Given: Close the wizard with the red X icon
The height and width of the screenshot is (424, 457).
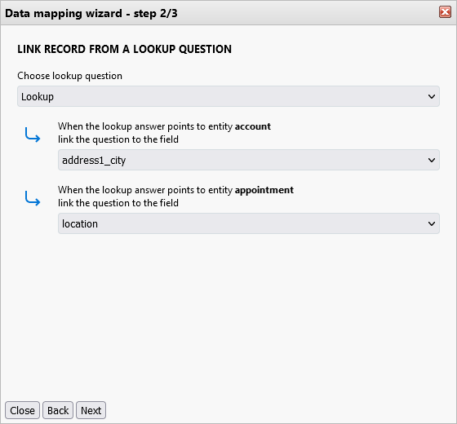Looking at the screenshot, I should [445, 12].
